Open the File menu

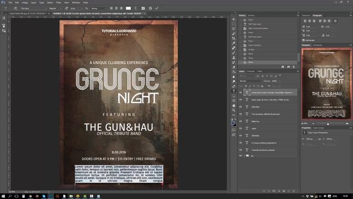point(10,2)
